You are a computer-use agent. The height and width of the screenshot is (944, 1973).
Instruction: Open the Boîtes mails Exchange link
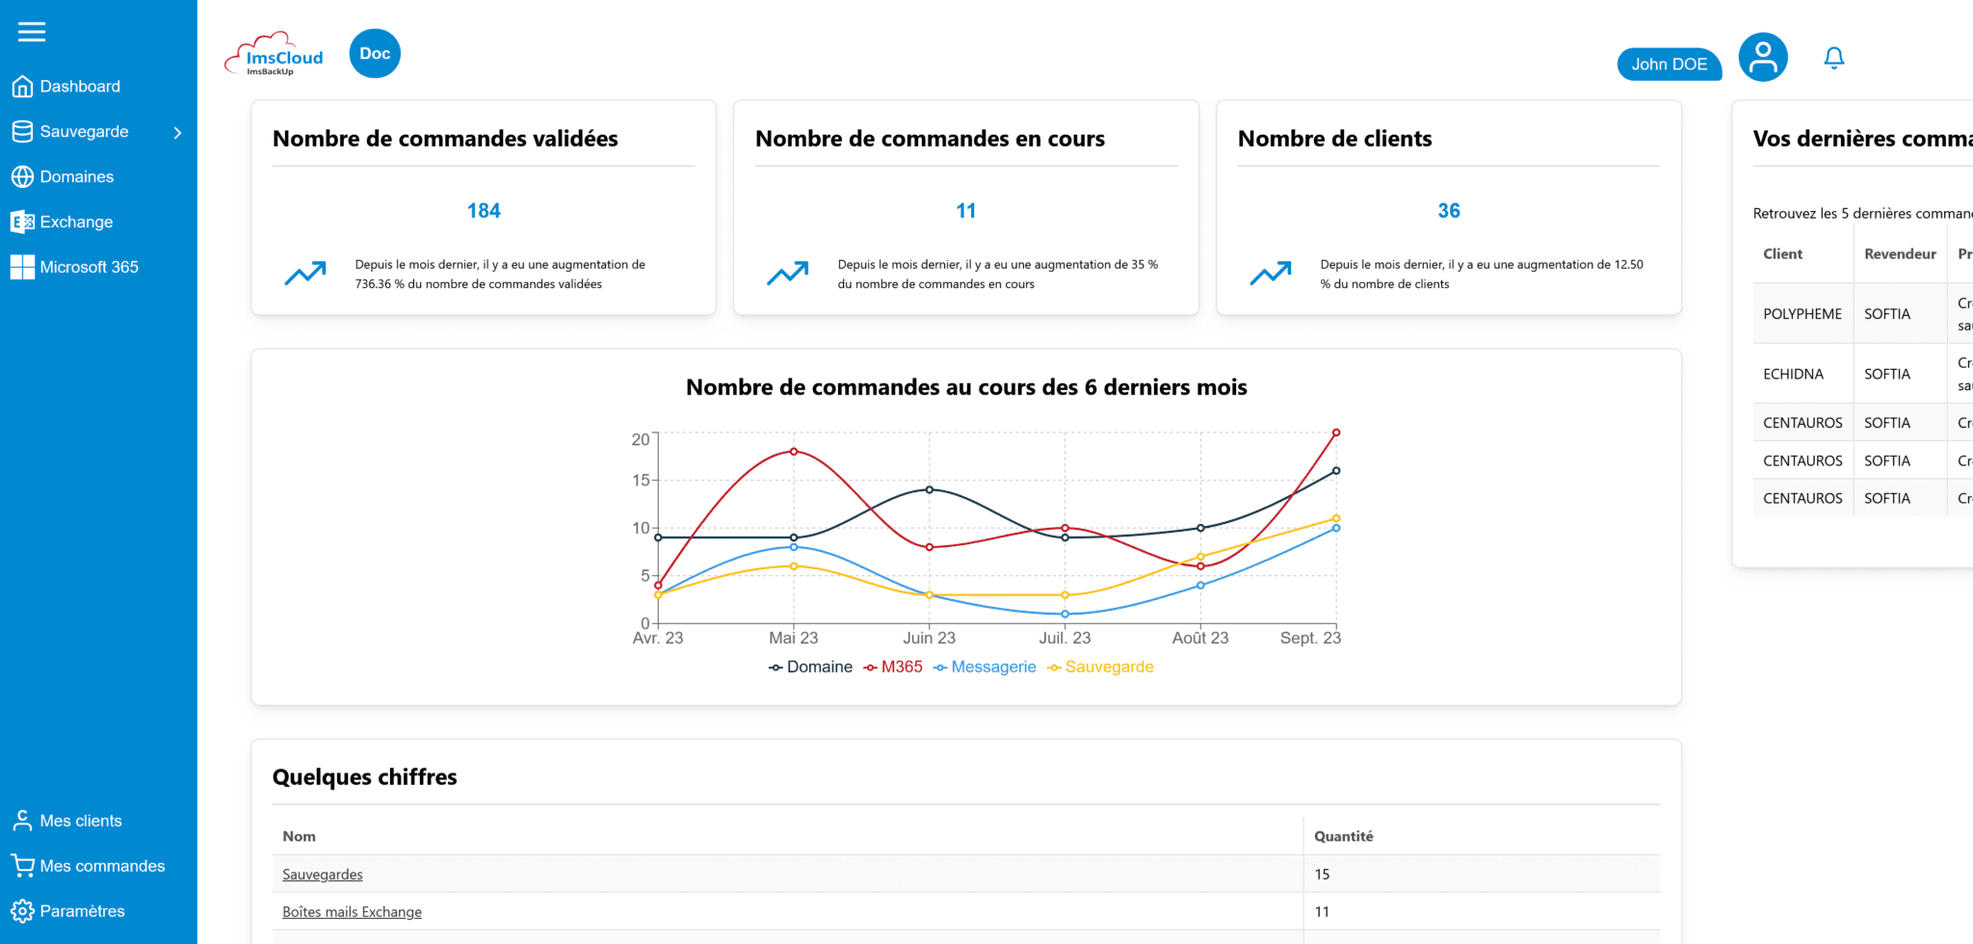[352, 911]
